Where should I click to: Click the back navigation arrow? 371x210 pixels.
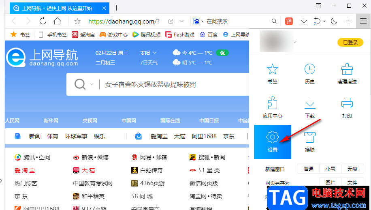(x=14, y=21)
